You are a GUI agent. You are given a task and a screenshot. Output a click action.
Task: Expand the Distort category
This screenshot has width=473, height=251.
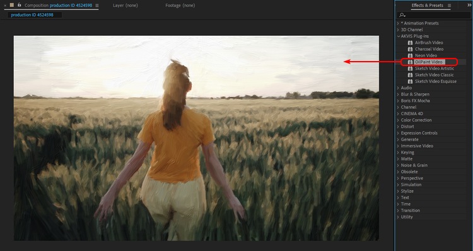pyautogui.click(x=398, y=126)
